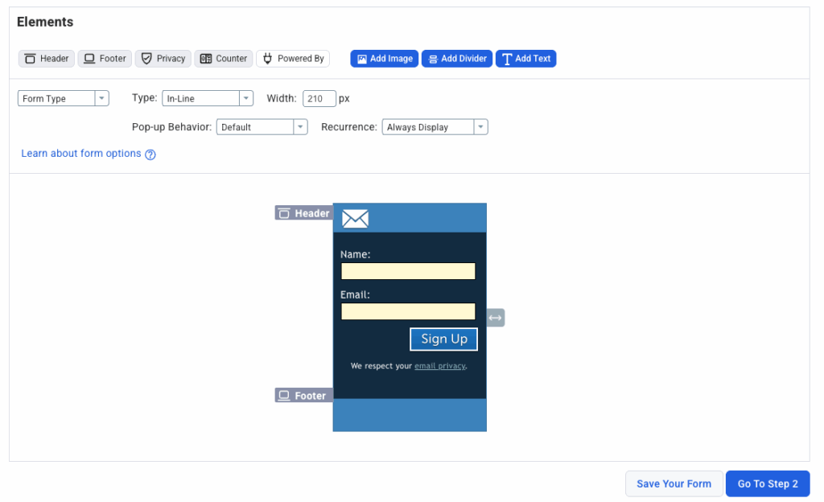Toggle the Header element button
Viewport: 824px width, 502px height.
point(47,59)
